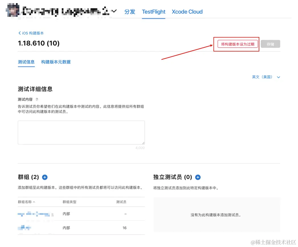
Task: Click the app icon thumbnail
Action: pyautogui.click(x=13, y=10)
